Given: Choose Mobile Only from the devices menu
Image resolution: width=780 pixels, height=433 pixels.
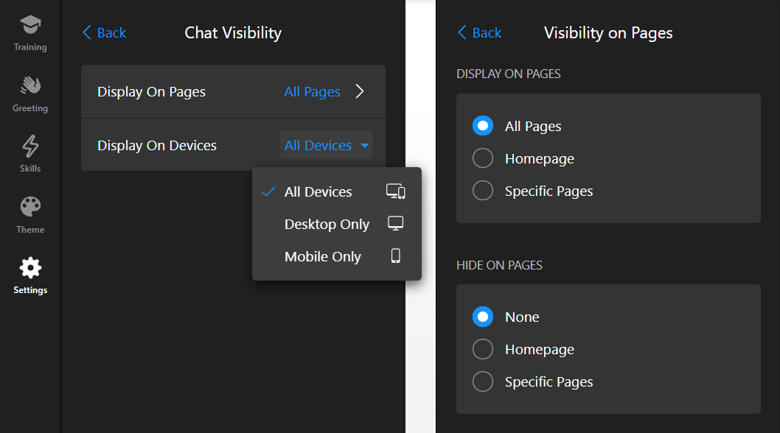Looking at the screenshot, I should point(323,256).
